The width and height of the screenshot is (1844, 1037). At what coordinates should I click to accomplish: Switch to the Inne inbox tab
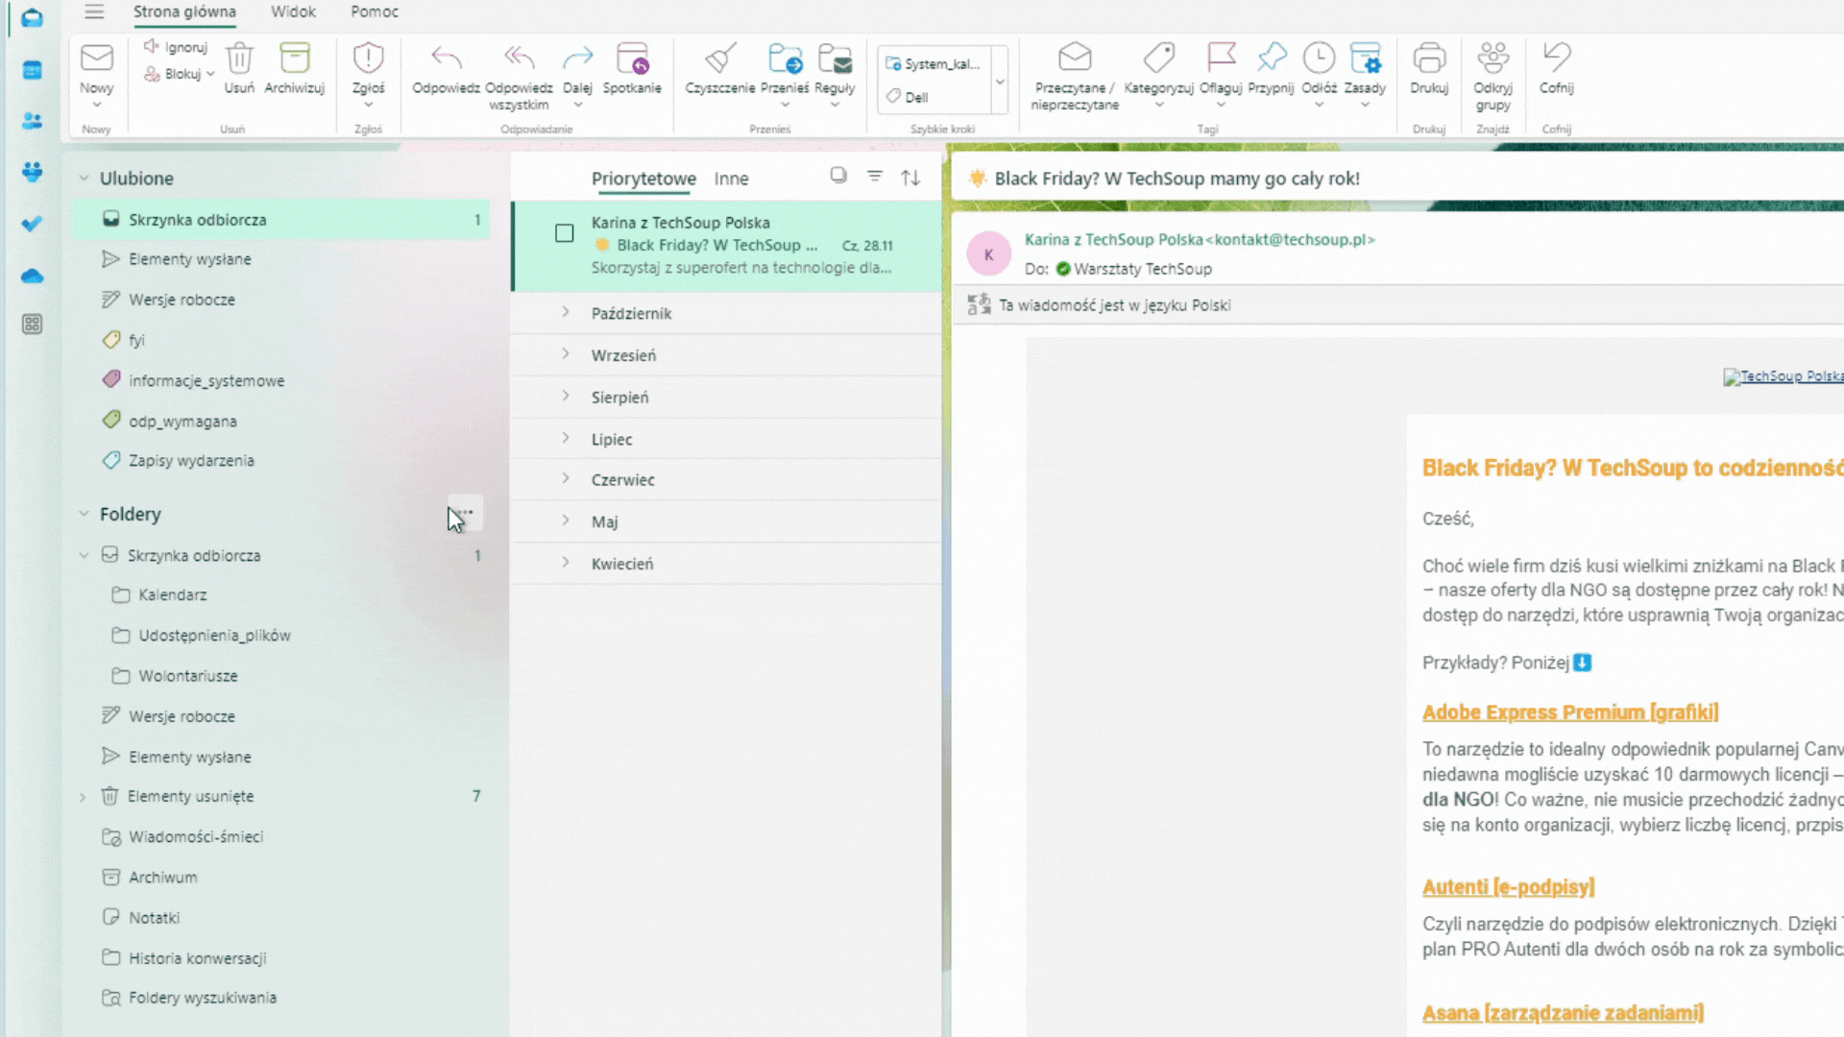[x=731, y=179]
